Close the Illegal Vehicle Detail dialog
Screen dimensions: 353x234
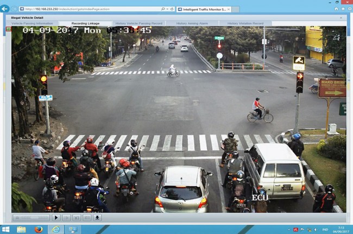[341, 17]
